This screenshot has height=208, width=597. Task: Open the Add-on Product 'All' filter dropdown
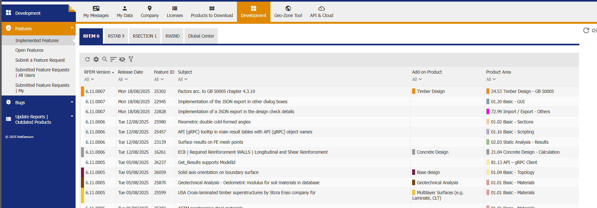tap(417, 79)
